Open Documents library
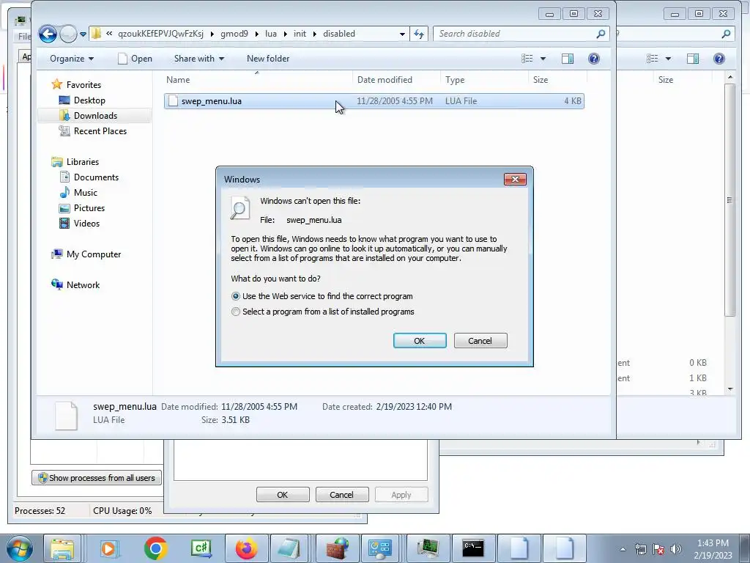Screen dimensions: 750x563 point(96,177)
